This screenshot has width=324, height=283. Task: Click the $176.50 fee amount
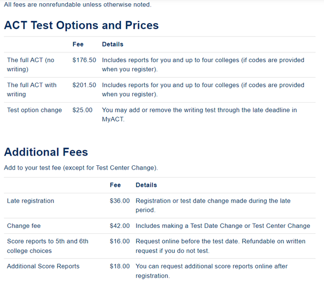84,60
